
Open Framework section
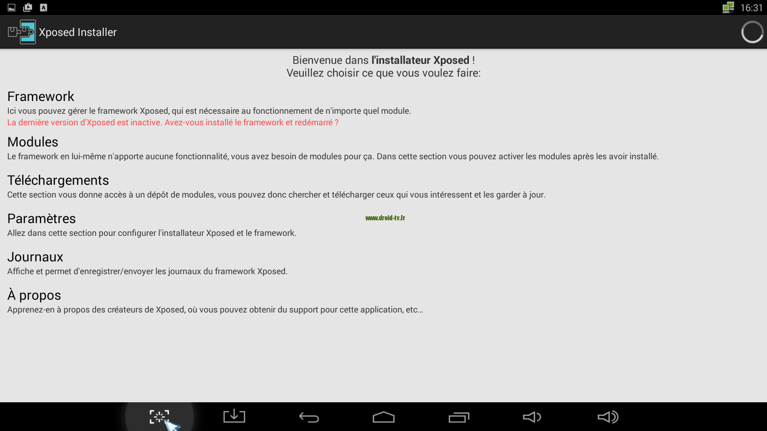(40, 96)
